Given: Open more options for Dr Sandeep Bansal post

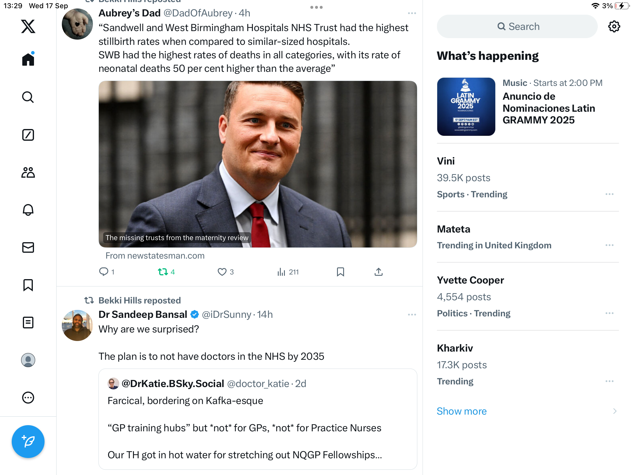Looking at the screenshot, I should pyautogui.click(x=412, y=315).
